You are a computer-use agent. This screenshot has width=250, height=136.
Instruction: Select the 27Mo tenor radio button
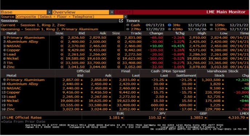coord(128,29)
